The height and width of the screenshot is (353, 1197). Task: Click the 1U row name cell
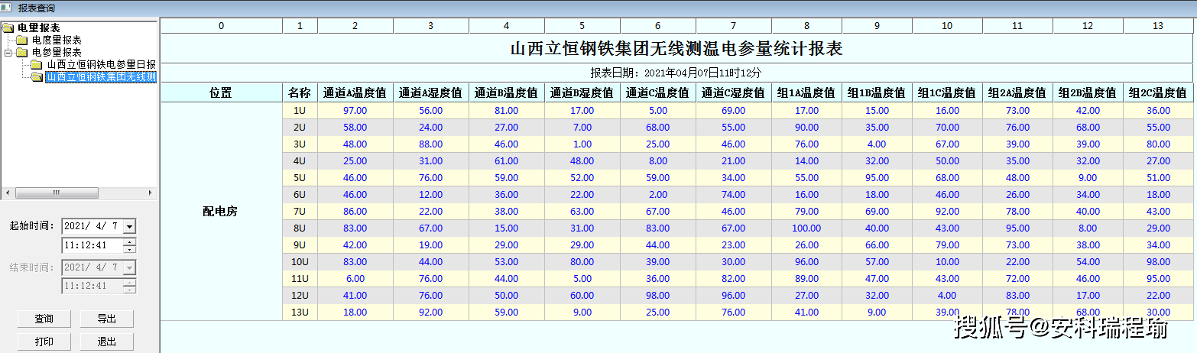(x=300, y=111)
